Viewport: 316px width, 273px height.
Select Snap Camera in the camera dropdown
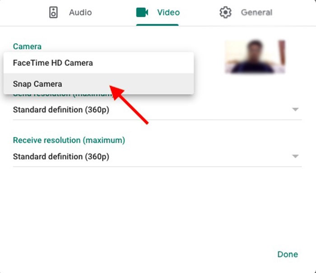click(x=37, y=84)
